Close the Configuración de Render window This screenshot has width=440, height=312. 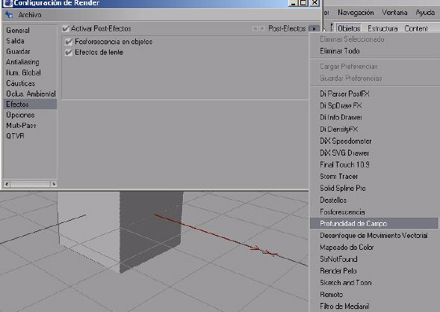(x=314, y=3)
